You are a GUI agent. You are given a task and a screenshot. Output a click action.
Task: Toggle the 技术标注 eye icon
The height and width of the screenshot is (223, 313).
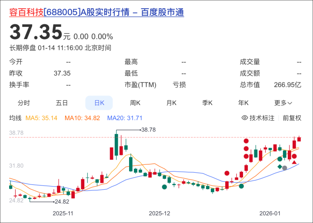(244, 118)
